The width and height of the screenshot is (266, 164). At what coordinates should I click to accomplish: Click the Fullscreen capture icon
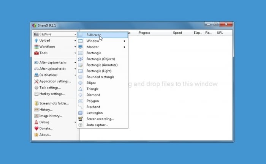pos(81,35)
